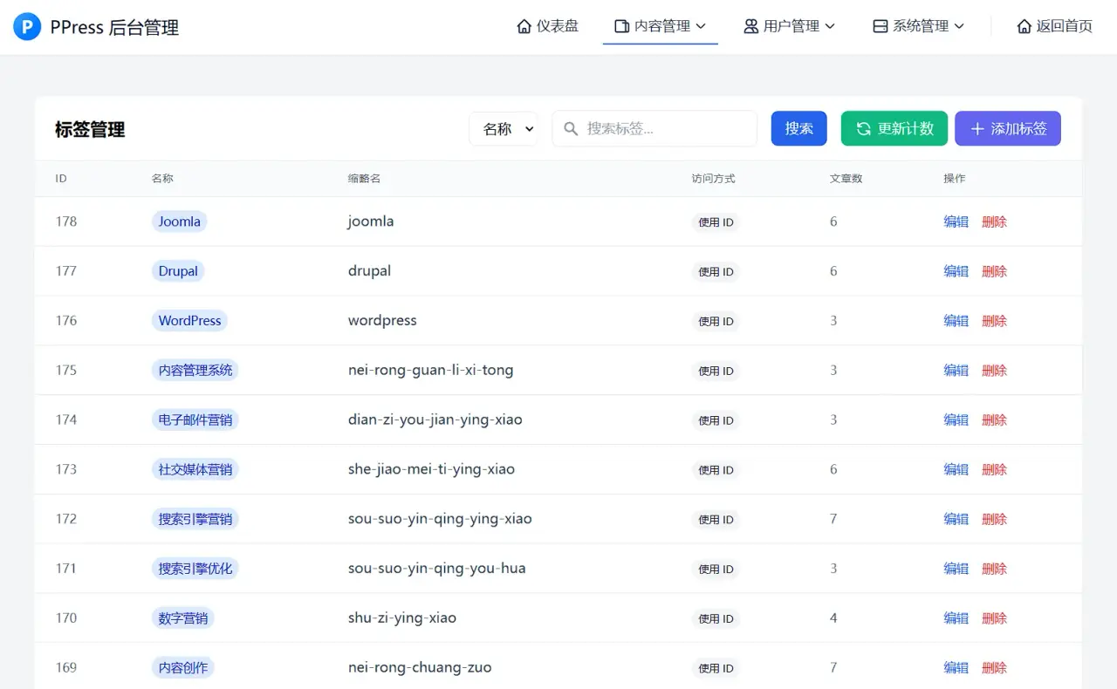Open the WordPress tag badge
This screenshot has width=1117, height=689.
189,320
